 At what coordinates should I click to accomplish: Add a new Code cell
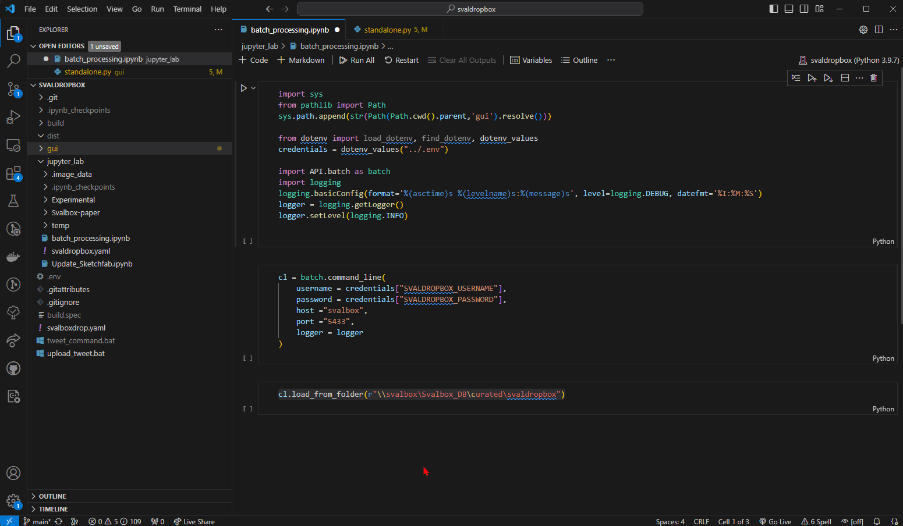tap(253, 61)
